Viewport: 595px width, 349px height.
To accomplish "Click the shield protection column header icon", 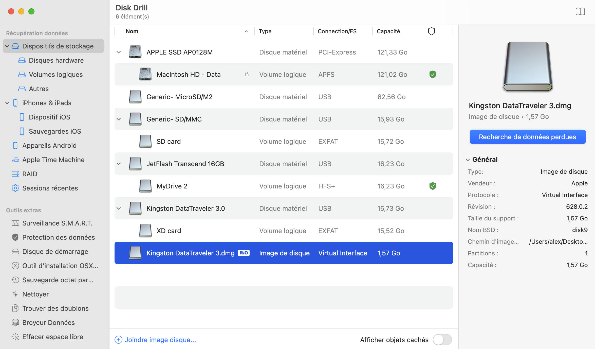I will pos(432,31).
